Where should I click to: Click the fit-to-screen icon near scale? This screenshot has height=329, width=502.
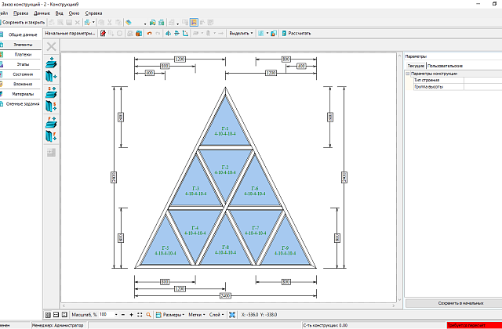click(x=140, y=315)
